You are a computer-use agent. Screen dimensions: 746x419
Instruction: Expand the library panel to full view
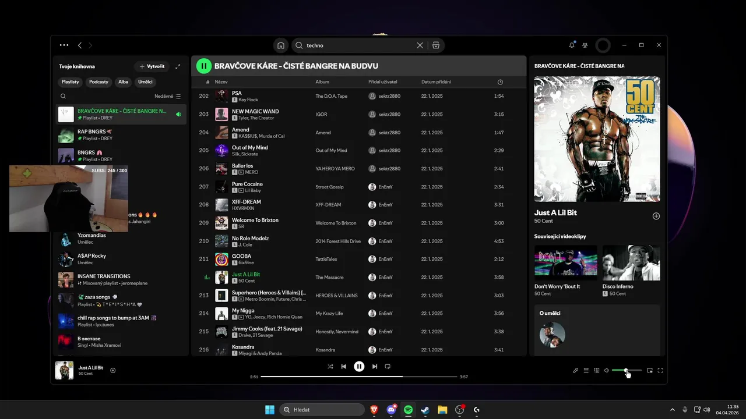[178, 66]
